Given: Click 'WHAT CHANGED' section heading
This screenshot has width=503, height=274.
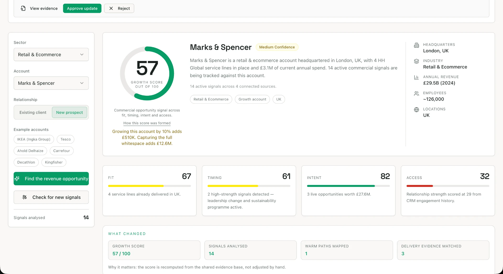Looking at the screenshot, I should coord(127,234).
